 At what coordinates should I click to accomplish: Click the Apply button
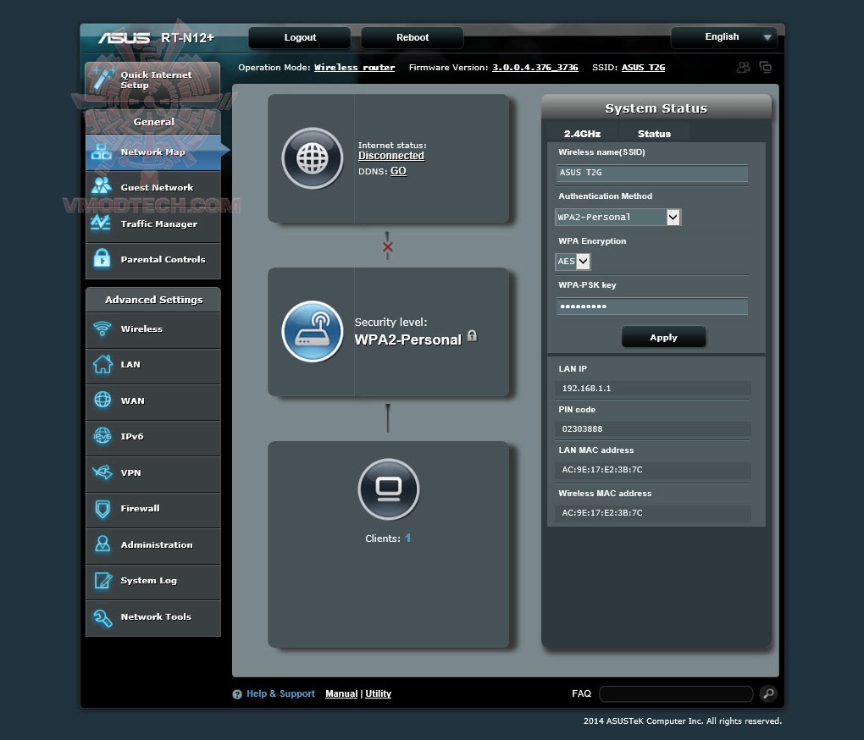click(663, 337)
